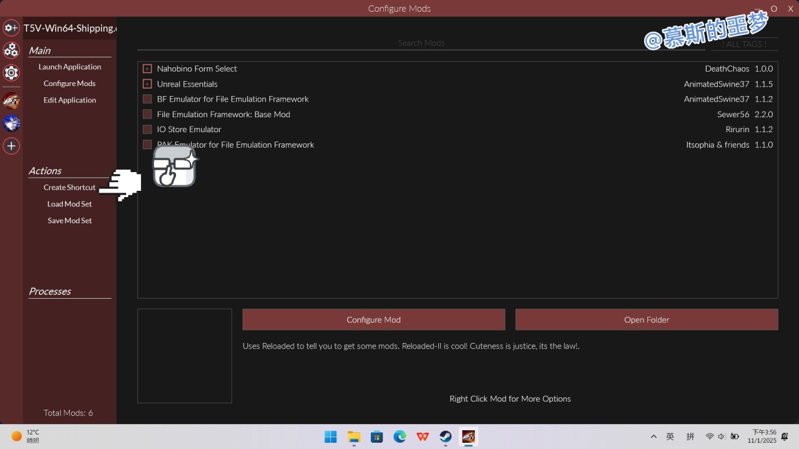Show hidden system tray icons
This screenshot has width=799, height=449.
(654, 437)
